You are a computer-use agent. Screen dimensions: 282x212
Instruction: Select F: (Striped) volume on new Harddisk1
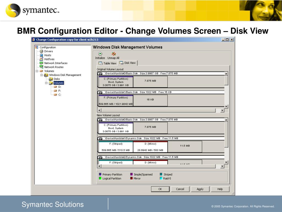pos(116,147)
